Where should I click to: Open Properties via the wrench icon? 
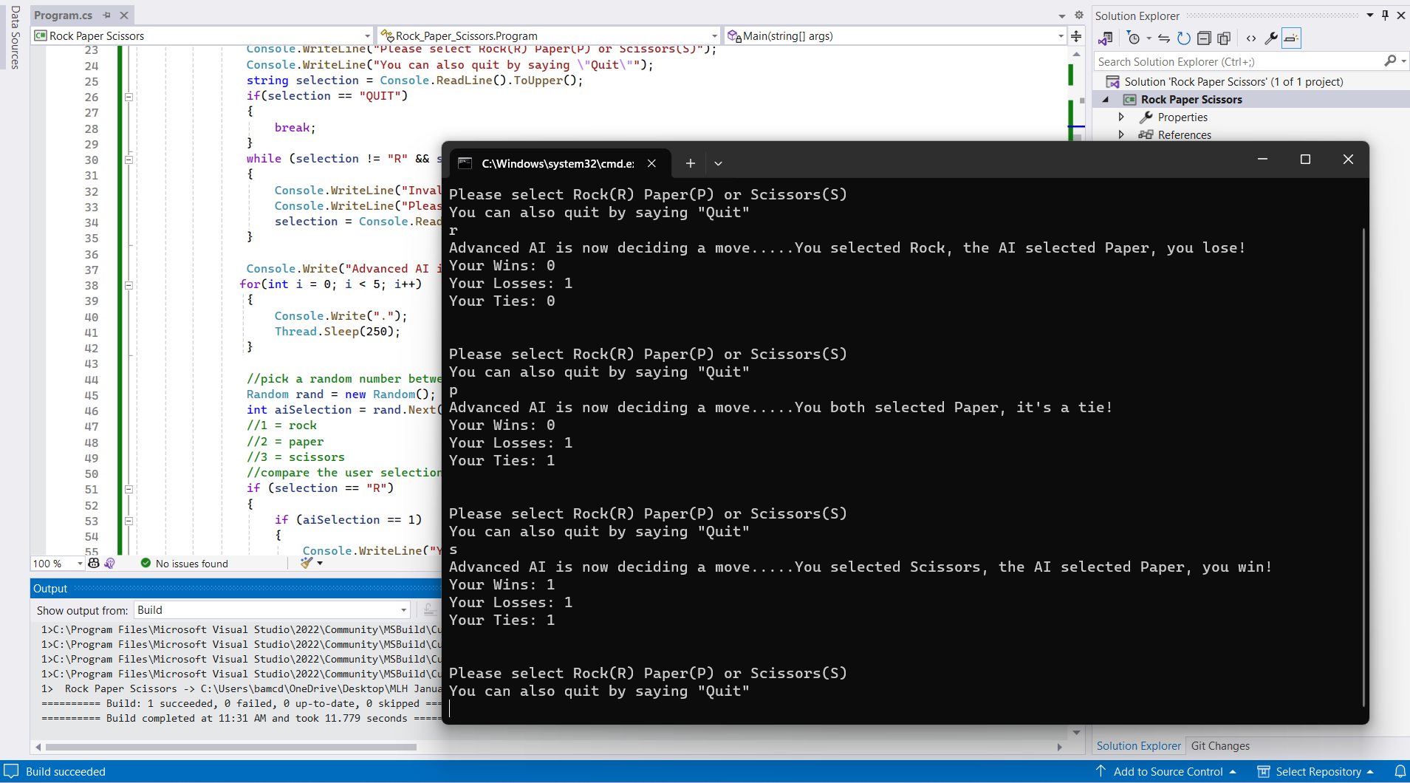(x=1271, y=38)
